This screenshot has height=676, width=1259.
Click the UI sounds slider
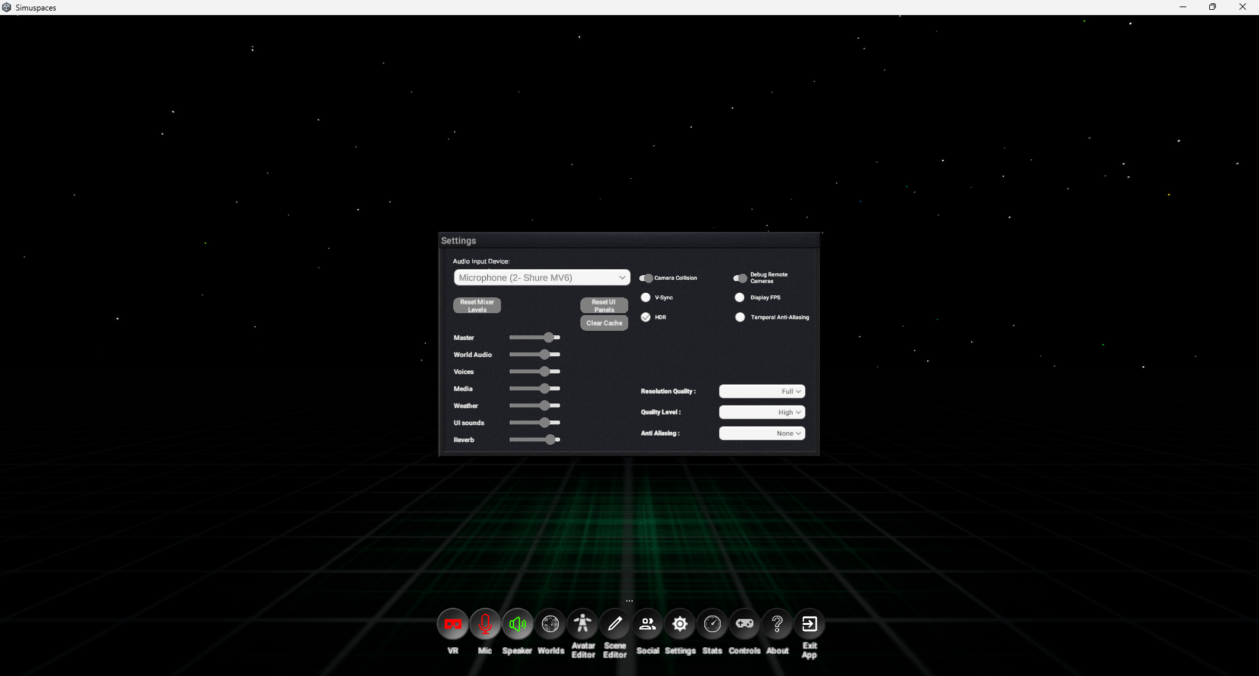coord(534,423)
